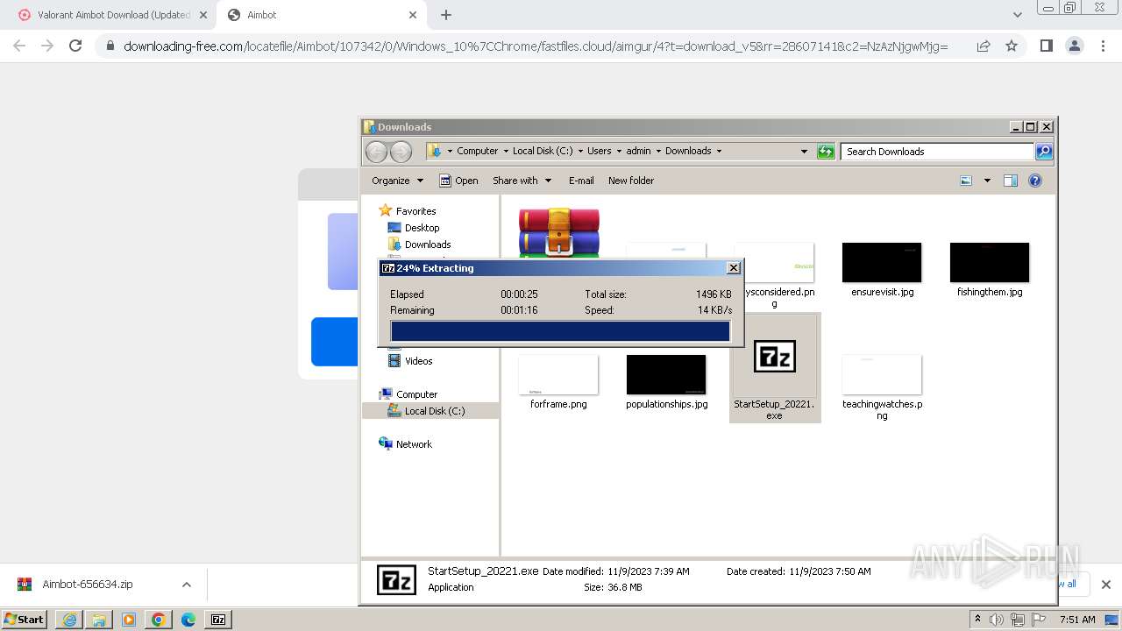This screenshot has height=631, width=1122.
Task: Open Internet Explorer from taskbar
Action: point(69,620)
